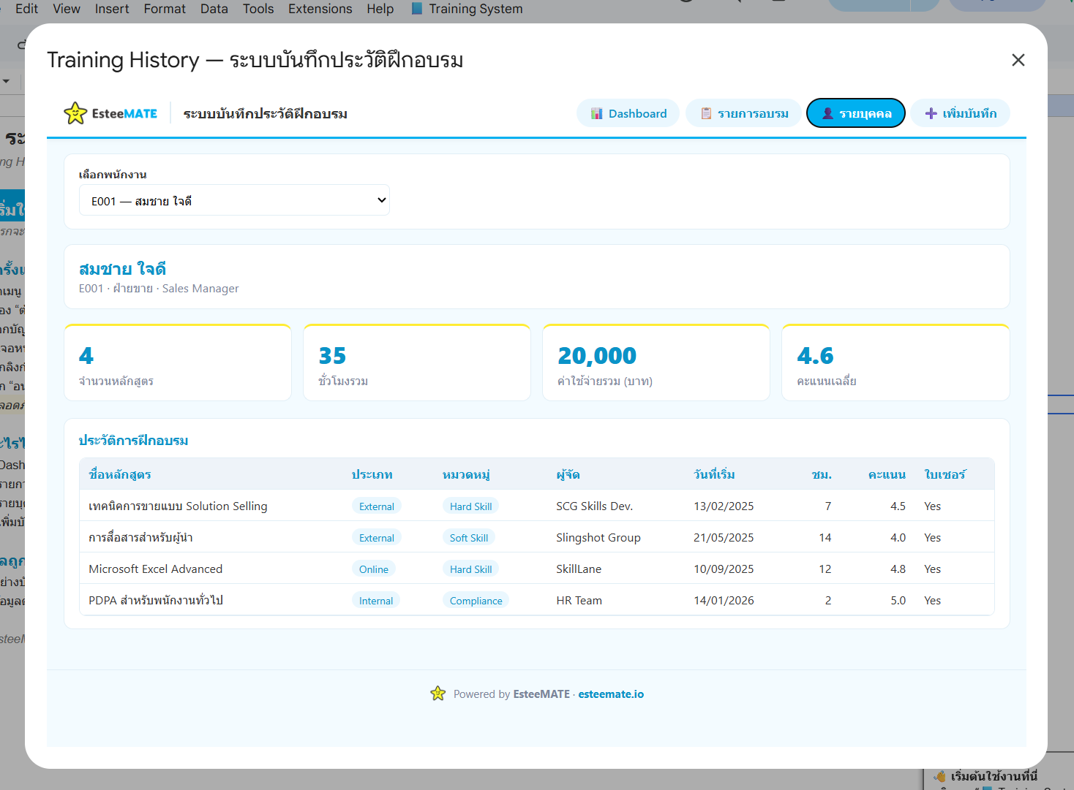
Task: Click the Compliance category badge
Action: coord(476,601)
